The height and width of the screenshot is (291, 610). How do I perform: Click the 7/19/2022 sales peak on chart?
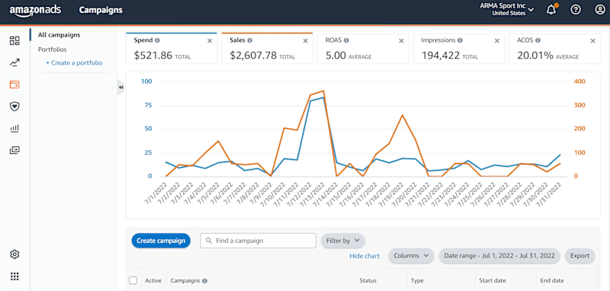click(403, 115)
